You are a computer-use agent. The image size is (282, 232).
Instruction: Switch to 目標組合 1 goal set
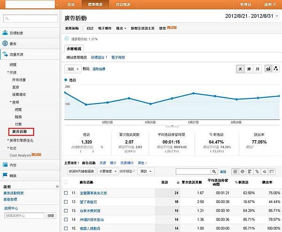[99, 57]
